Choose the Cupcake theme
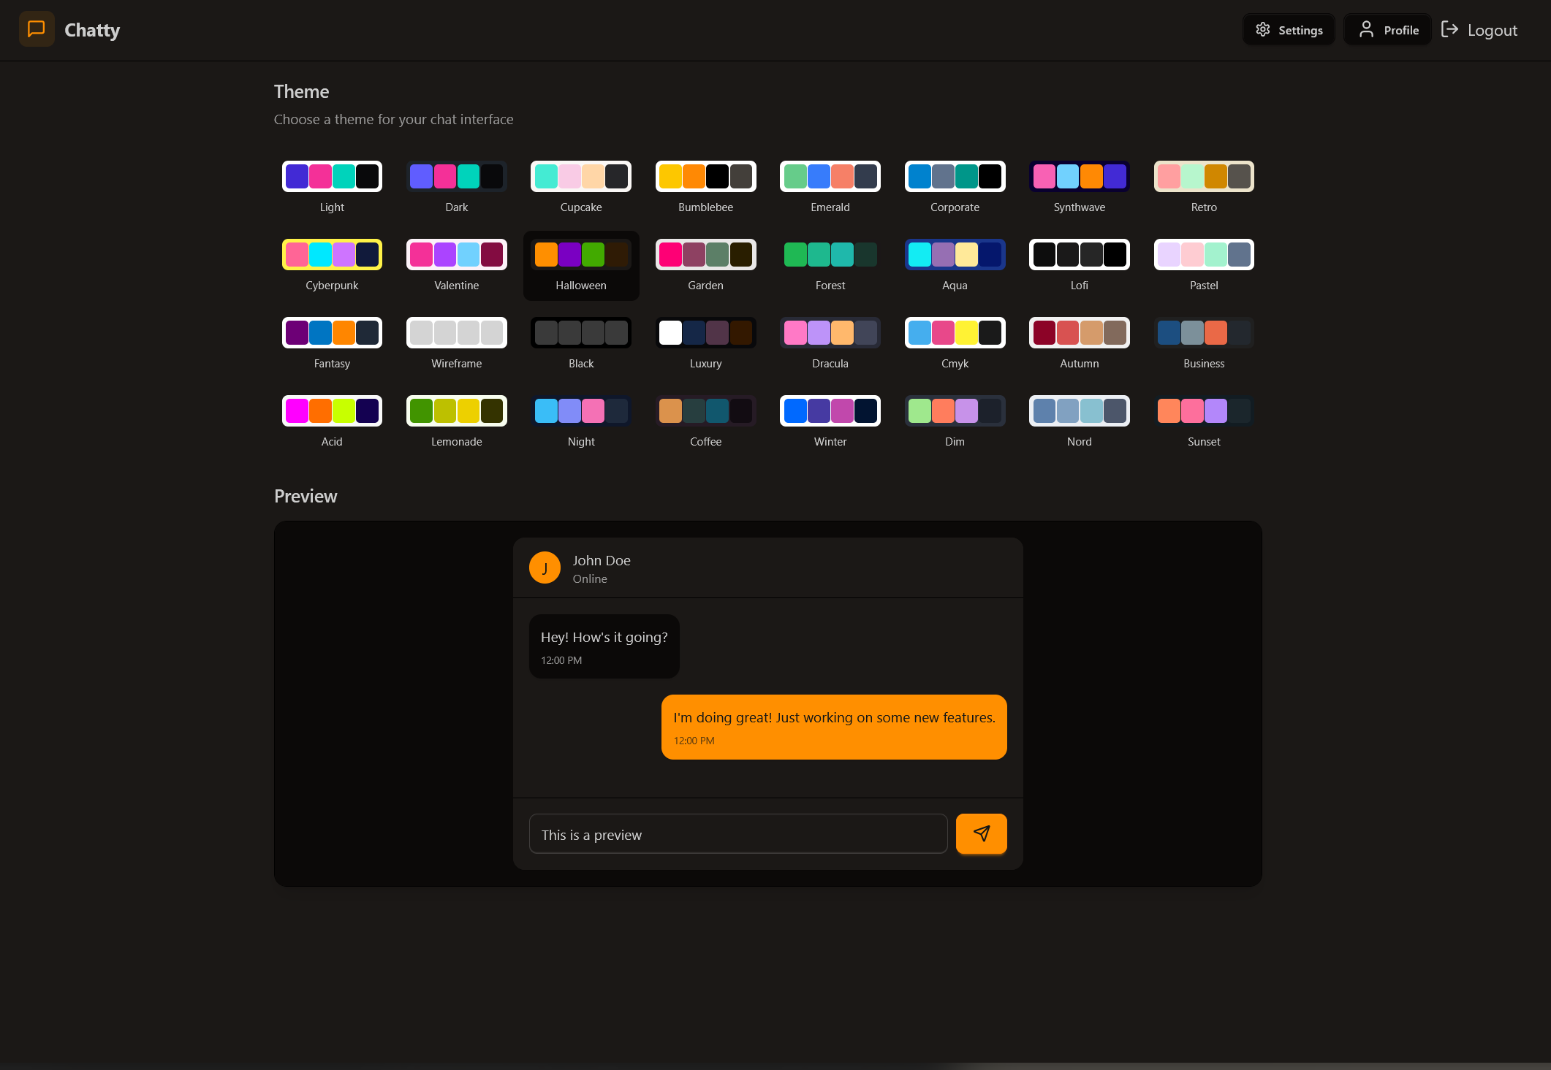 [581, 187]
